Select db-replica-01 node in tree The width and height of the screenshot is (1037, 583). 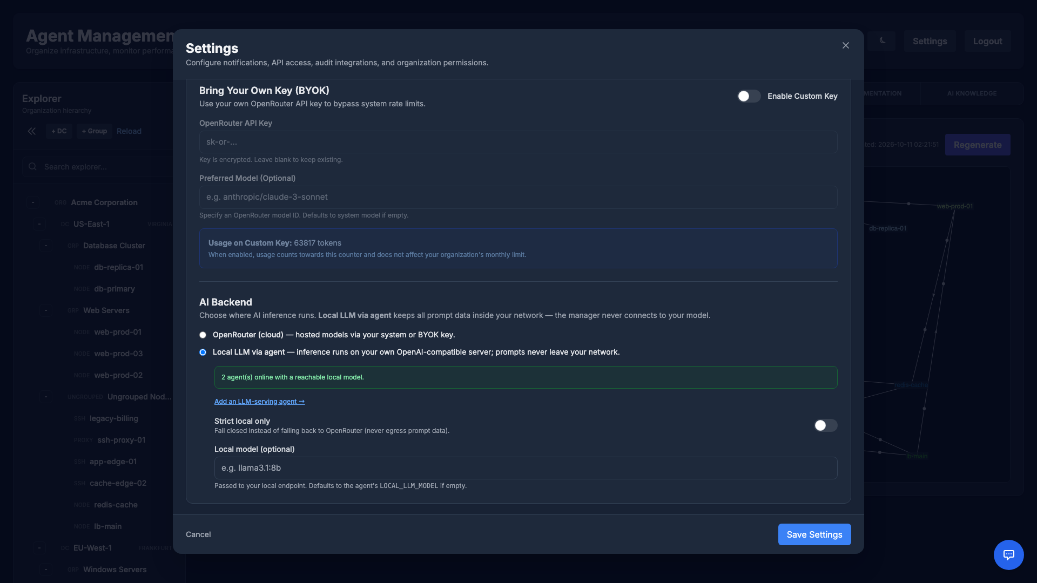(x=118, y=267)
